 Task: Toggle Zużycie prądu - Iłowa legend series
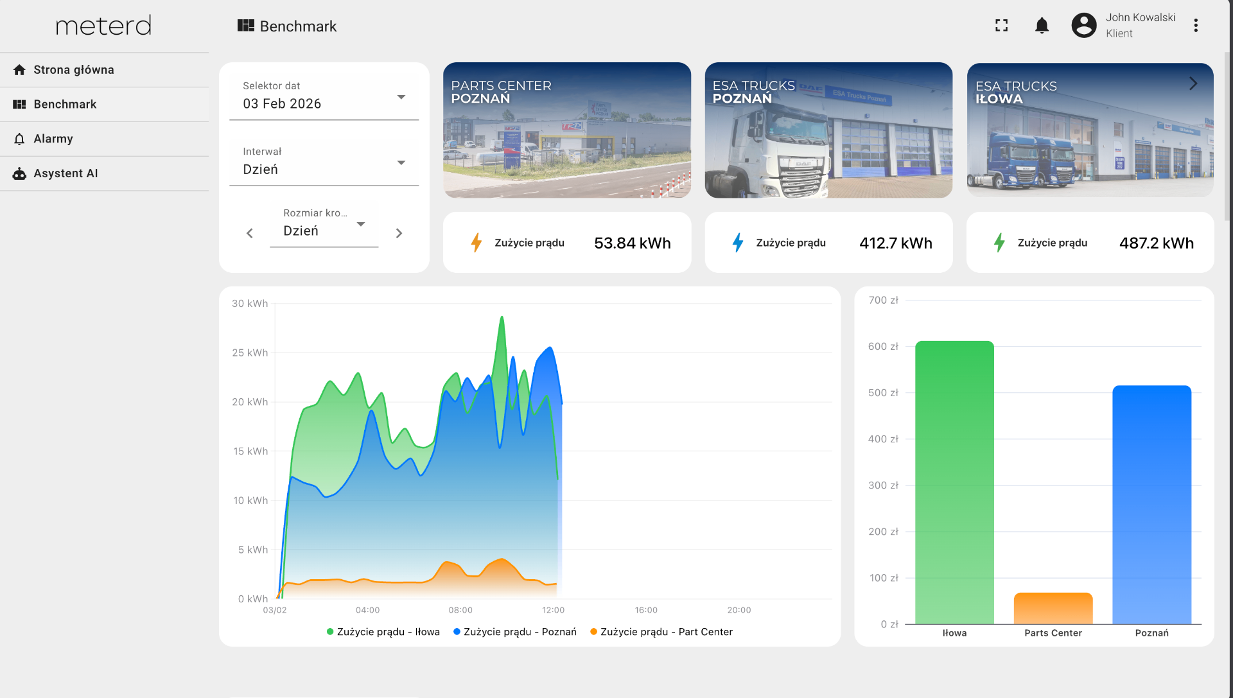(383, 632)
